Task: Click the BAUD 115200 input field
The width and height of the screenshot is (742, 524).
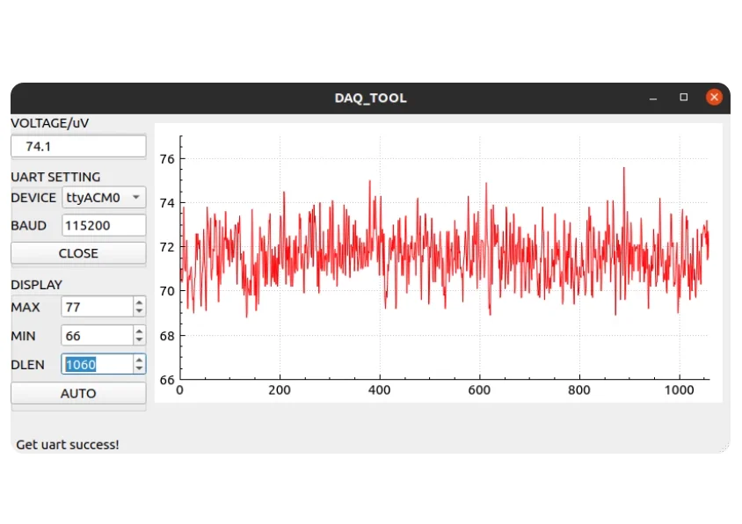Action: (104, 225)
